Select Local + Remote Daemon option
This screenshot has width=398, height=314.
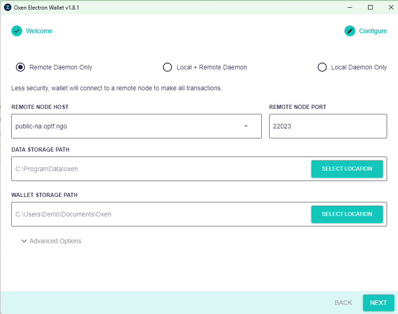pyautogui.click(x=167, y=67)
